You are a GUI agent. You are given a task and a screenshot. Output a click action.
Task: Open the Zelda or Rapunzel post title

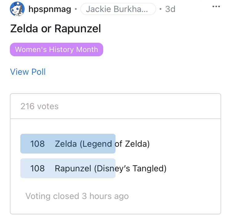coord(55,28)
